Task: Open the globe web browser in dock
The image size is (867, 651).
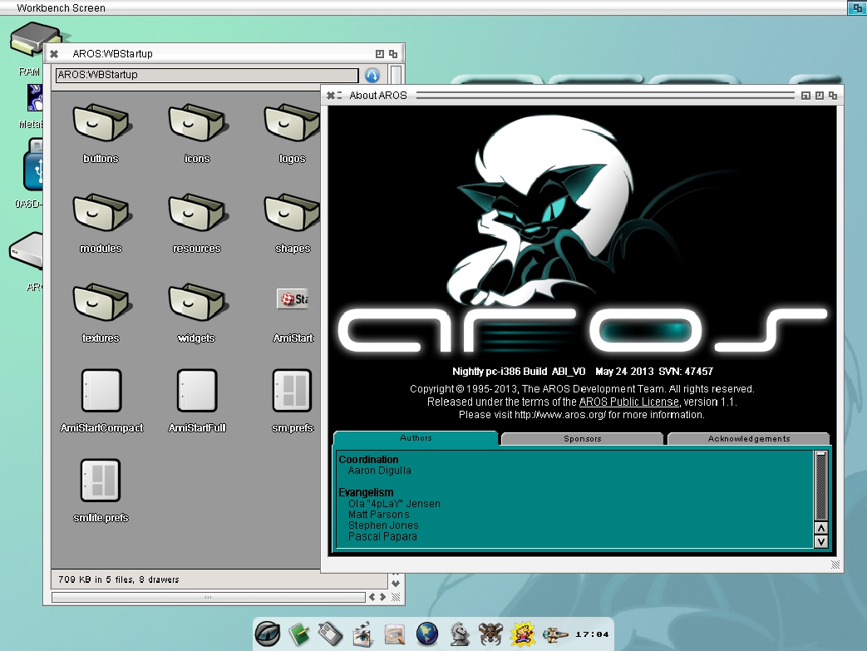Action: 427,634
